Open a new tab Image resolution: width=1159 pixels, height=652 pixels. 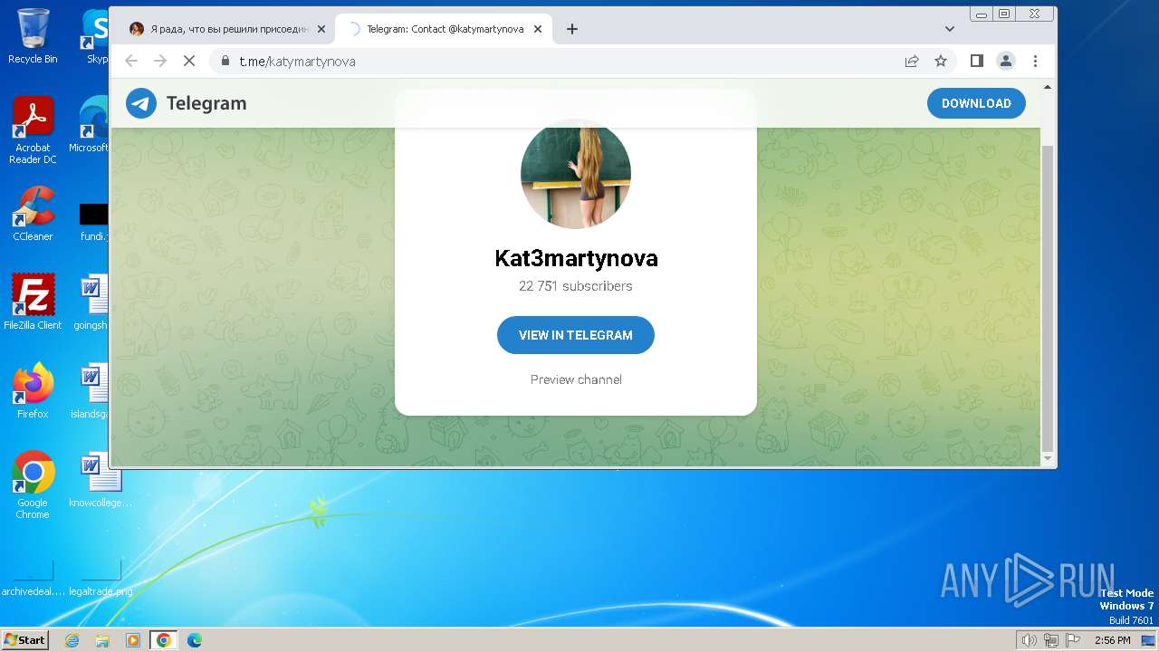coord(571,29)
